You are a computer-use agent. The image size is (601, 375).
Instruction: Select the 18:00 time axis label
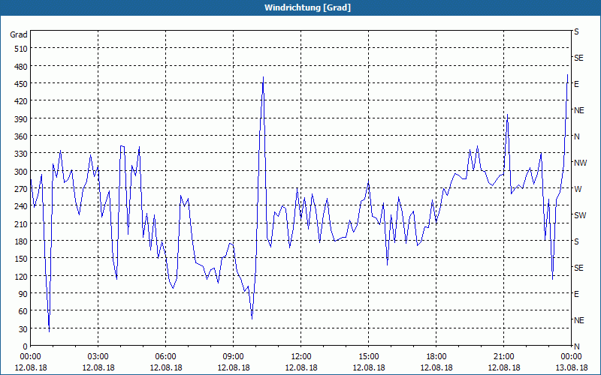[436, 357]
